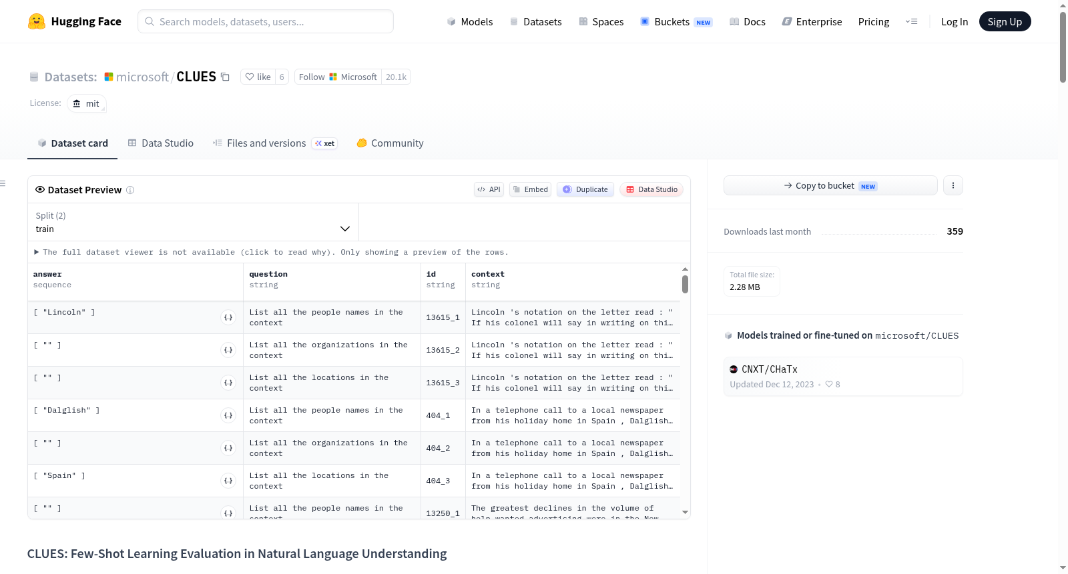The height and width of the screenshot is (574, 1068).
Task: Expand JSON icon in row 13615_2
Action: (x=228, y=350)
